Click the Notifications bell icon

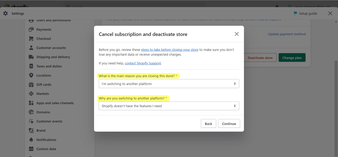pos(31,140)
